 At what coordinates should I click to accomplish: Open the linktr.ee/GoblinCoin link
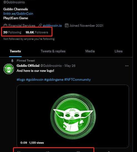[x=18, y=14]
